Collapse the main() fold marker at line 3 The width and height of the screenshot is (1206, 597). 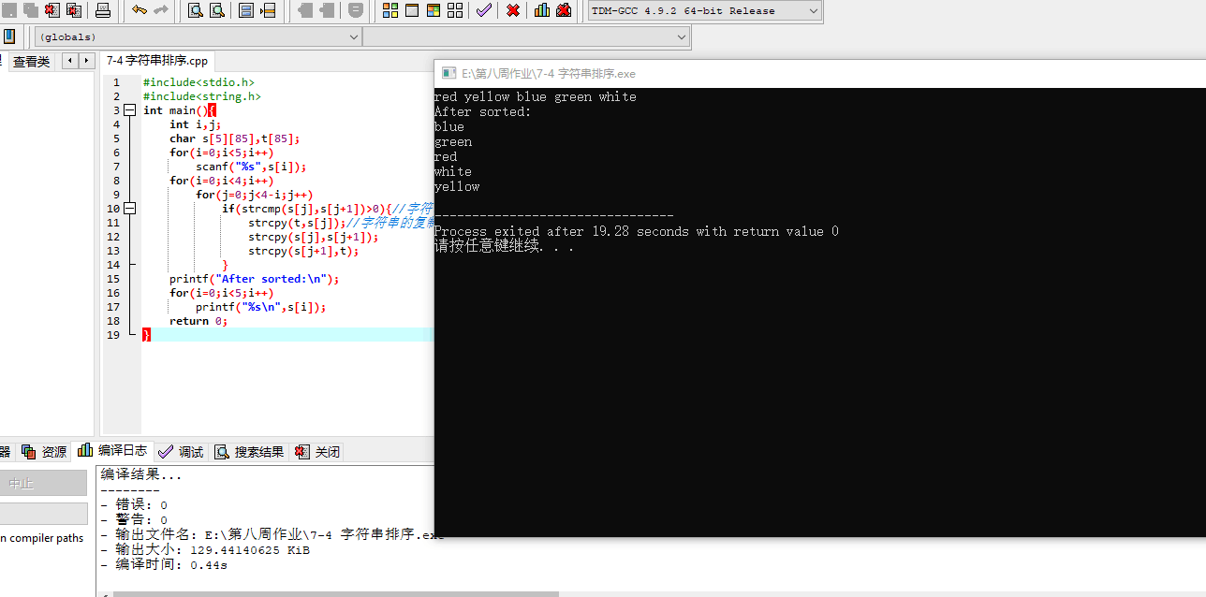click(130, 110)
